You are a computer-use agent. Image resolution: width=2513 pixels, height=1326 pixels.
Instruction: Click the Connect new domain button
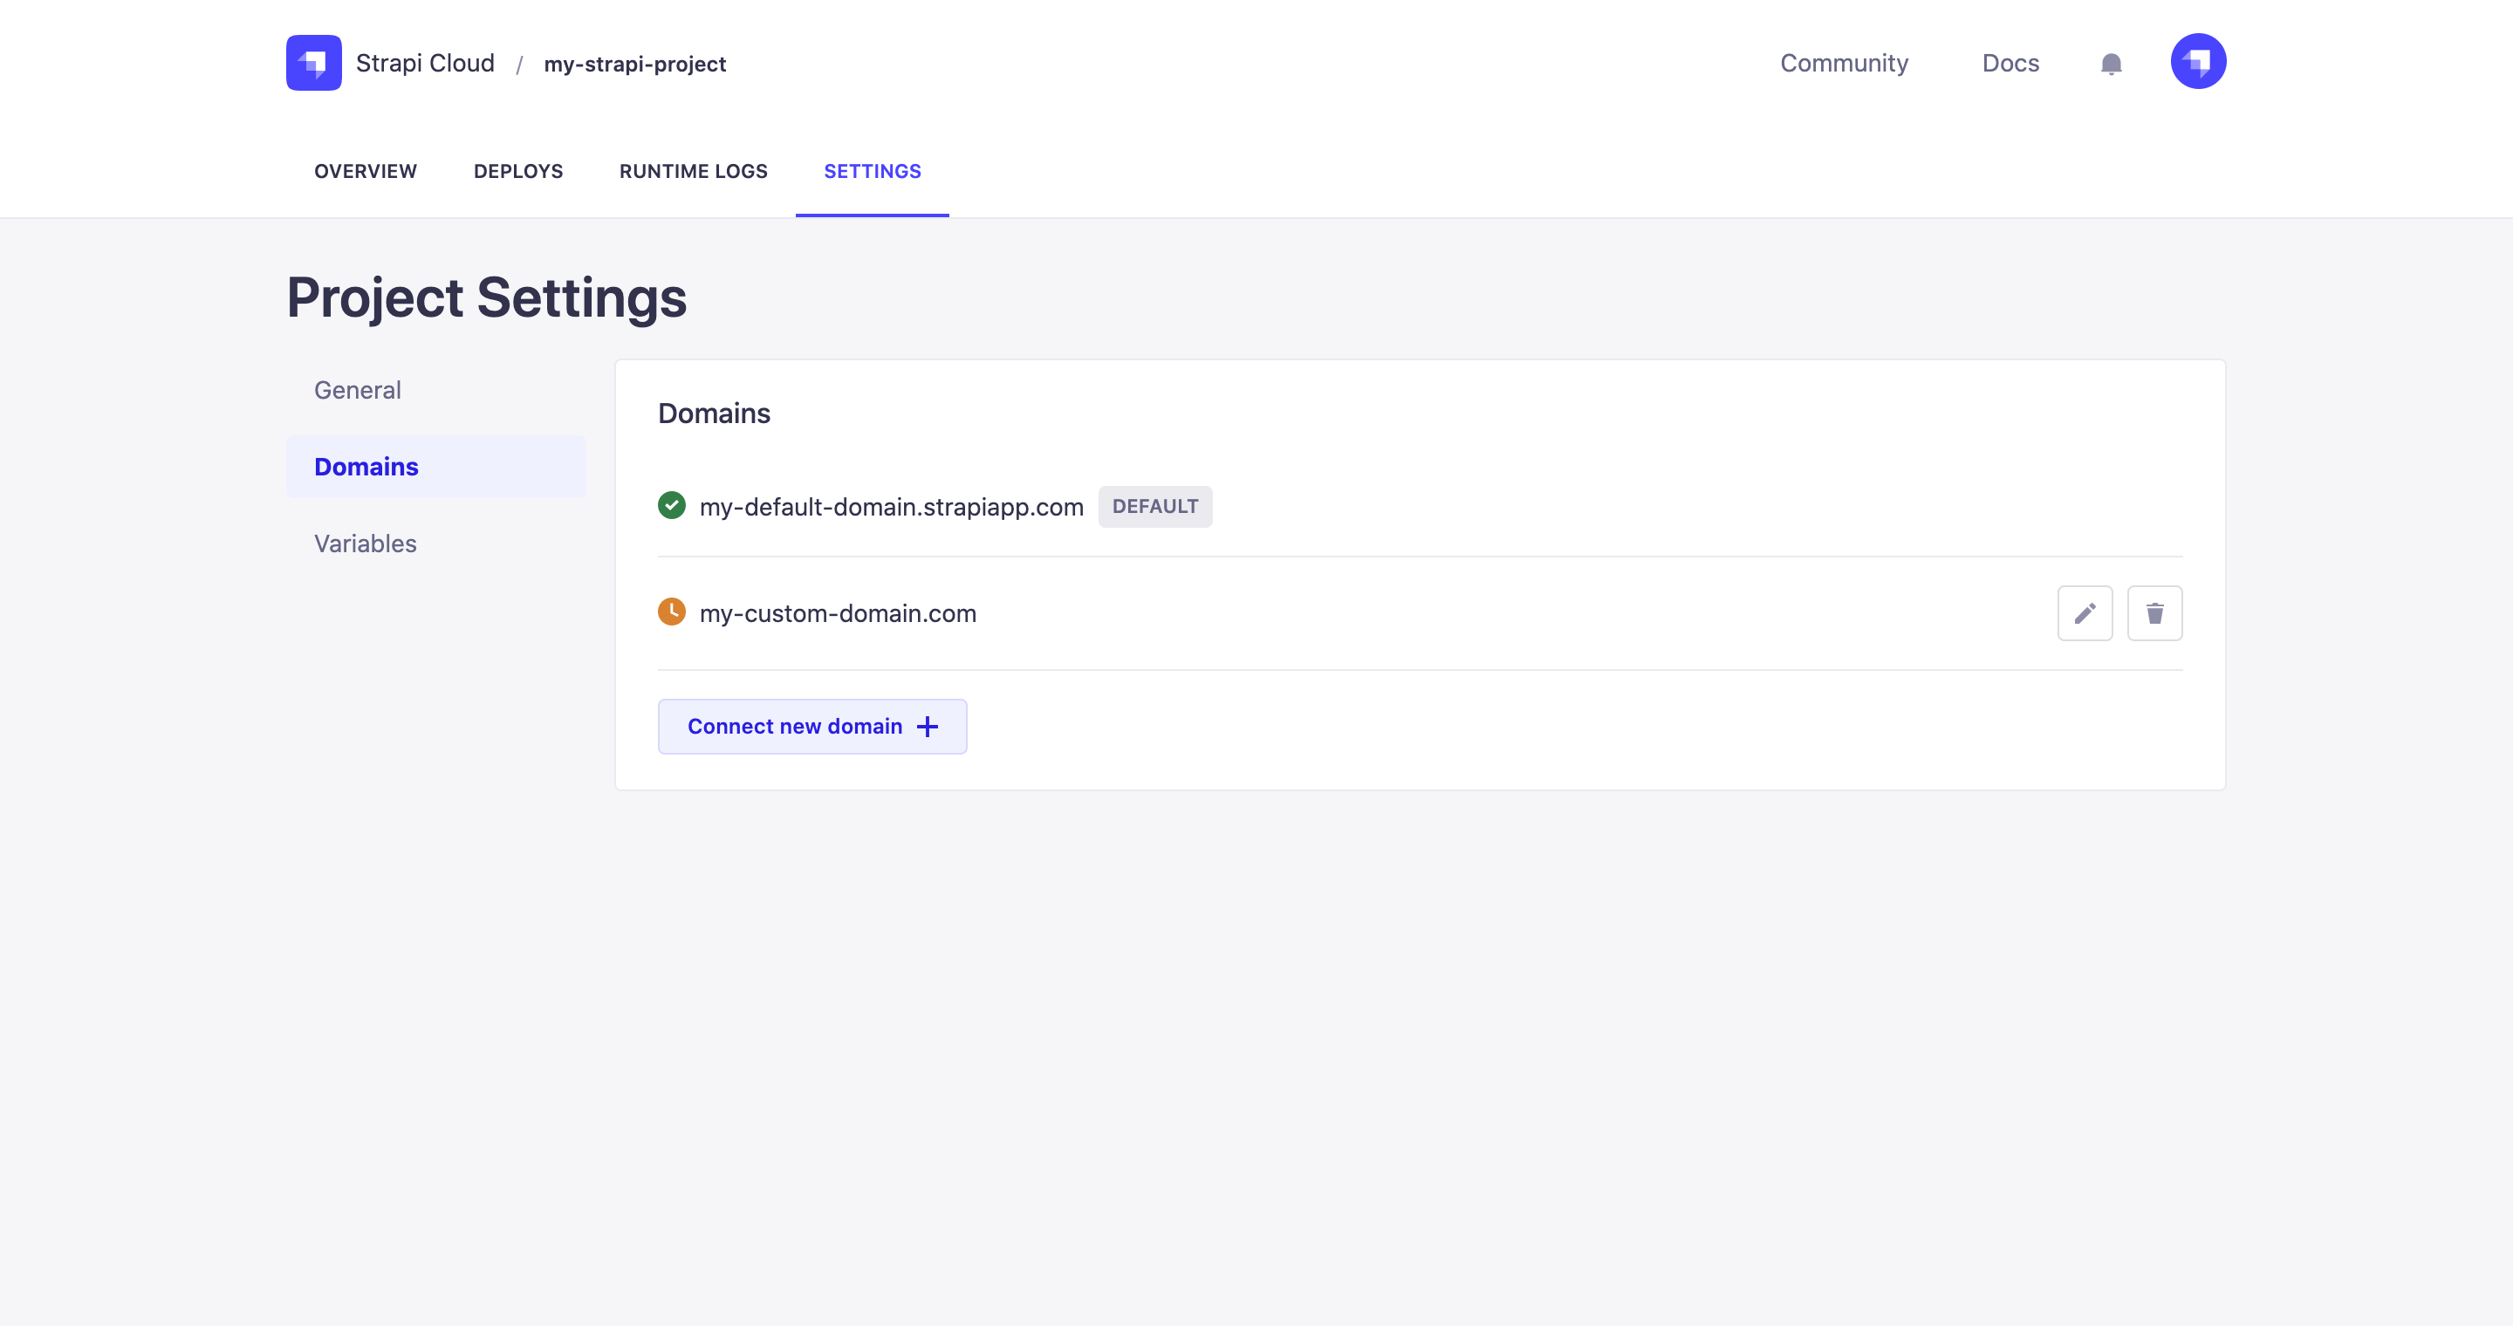click(x=812, y=726)
